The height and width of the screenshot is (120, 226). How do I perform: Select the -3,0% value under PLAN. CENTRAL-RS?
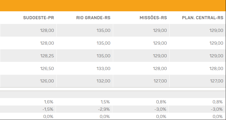point(217,109)
